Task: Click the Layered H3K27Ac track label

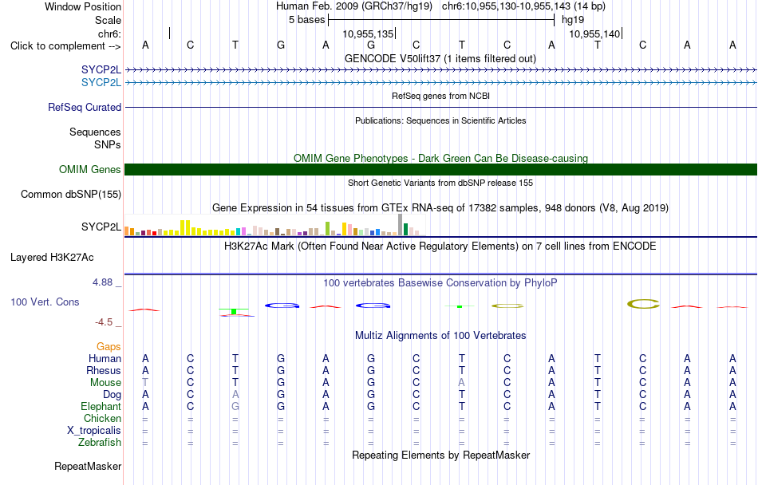Action: 52,258
